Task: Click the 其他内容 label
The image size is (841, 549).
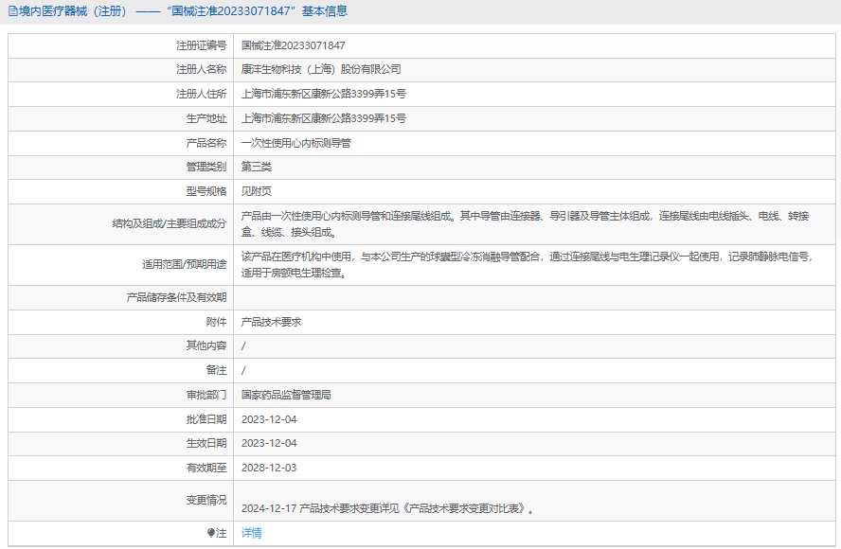Action: click(206, 345)
